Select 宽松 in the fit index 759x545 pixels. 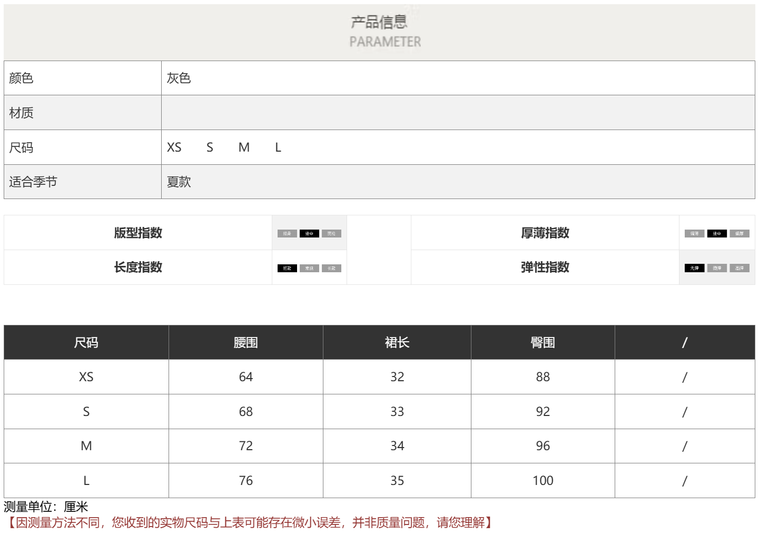coord(331,233)
